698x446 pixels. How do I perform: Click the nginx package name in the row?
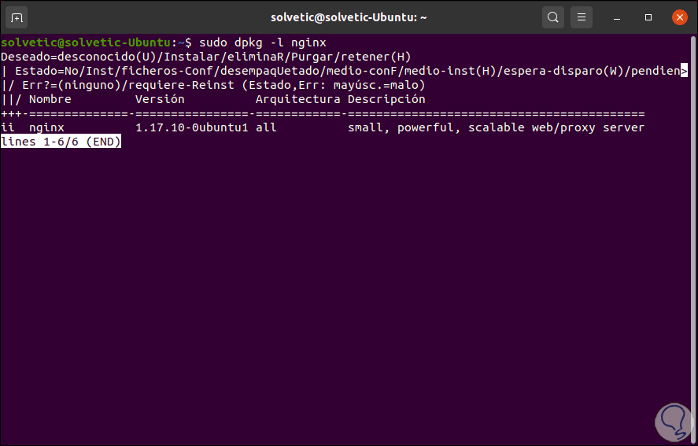click(x=46, y=127)
